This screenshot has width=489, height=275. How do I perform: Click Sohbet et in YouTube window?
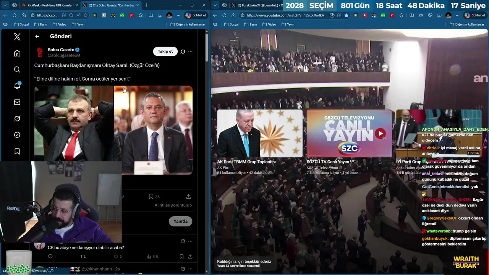474,15
